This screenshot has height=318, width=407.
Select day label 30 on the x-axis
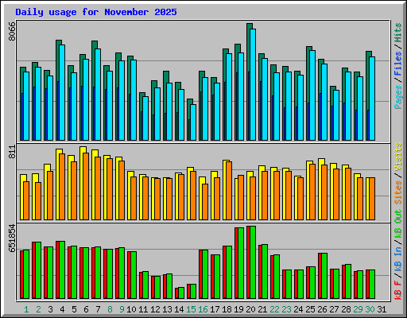click(x=370, y=309)
